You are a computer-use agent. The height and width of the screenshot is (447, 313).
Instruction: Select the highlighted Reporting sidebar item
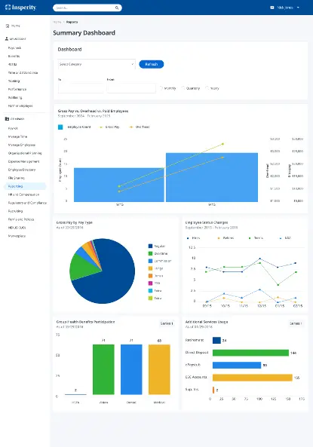point(25,186)
